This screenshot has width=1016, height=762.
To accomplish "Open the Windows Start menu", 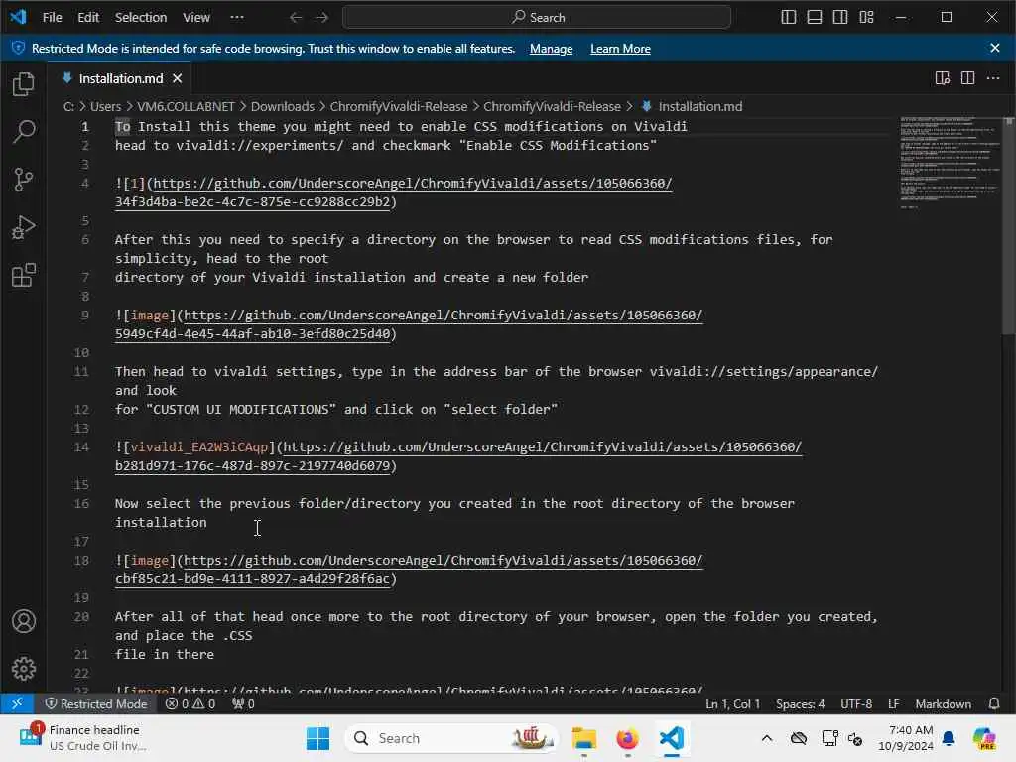I will (x=317, y=738).
